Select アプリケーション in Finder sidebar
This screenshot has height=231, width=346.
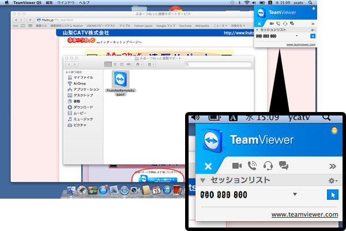[x=84, y=90]
